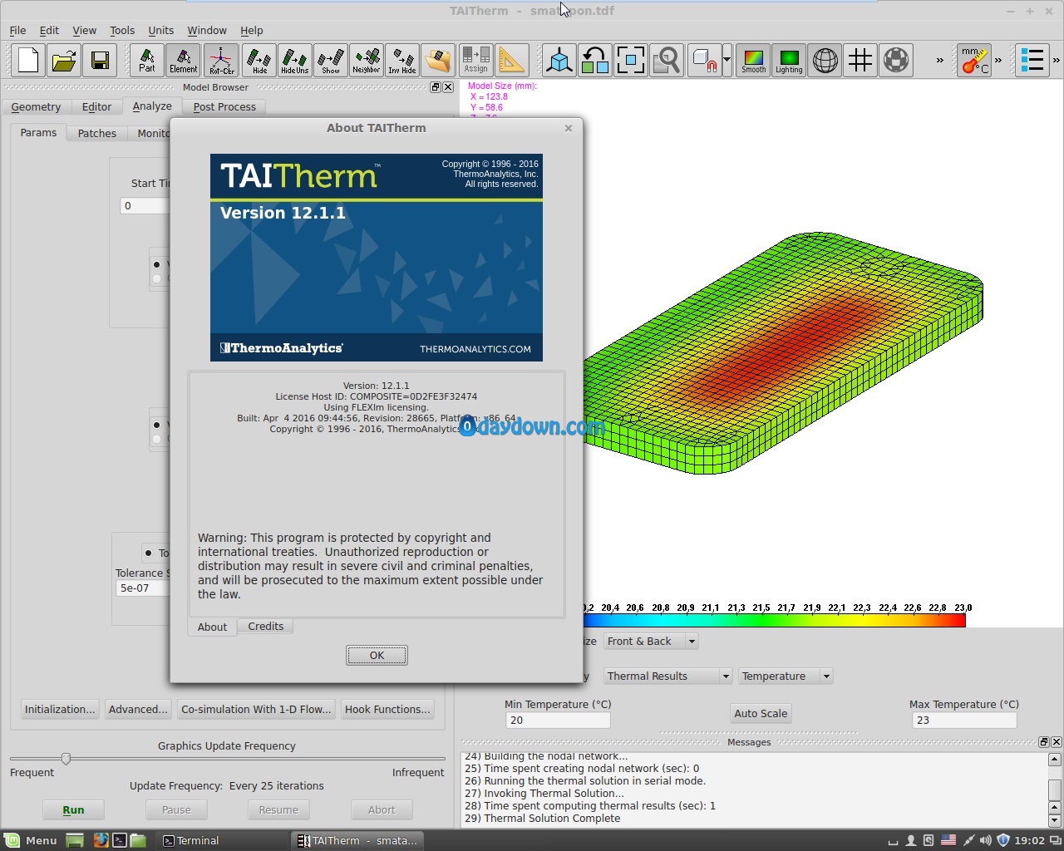Click the cube magnet snap icon
Image resolution: width=1064 pixels, height=851 pixels.
(x=705, y=61)
